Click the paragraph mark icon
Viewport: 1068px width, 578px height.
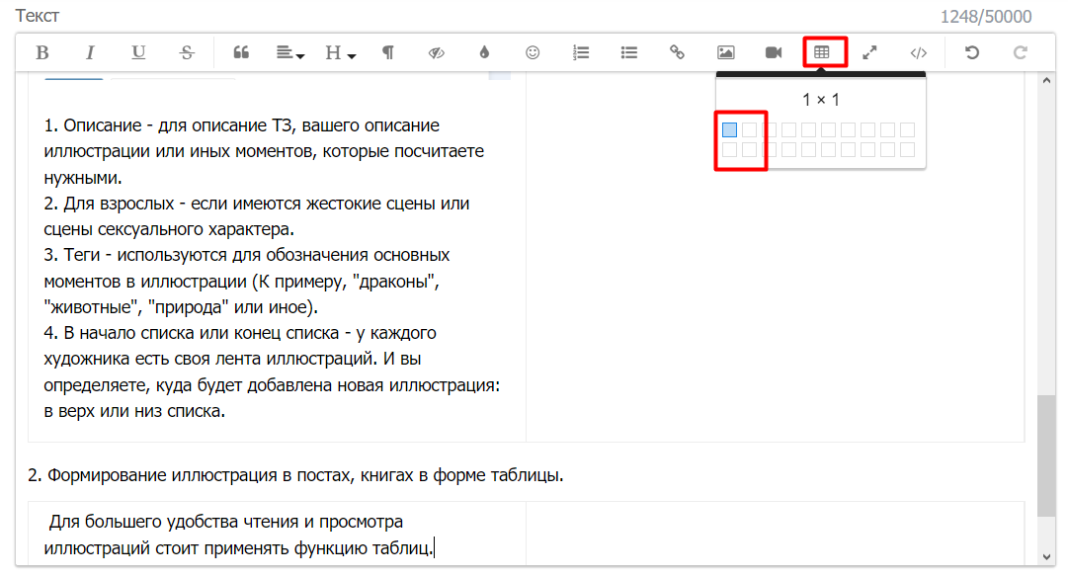388,53
